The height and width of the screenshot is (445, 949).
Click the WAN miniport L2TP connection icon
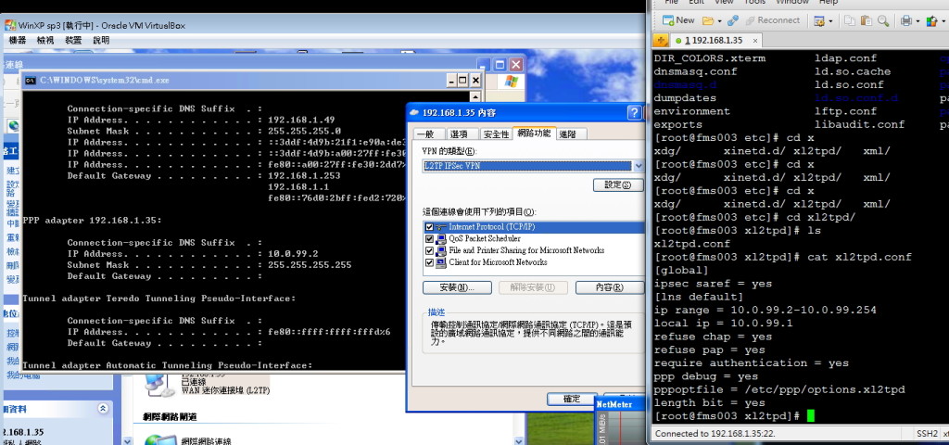(x=158, y=384)
